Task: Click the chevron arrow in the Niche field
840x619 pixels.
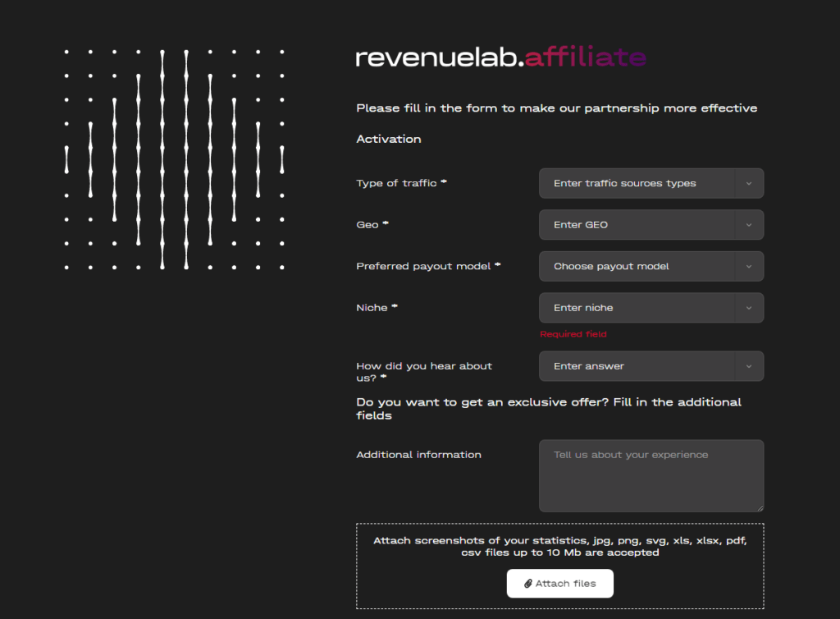Action: click(748, 308)
